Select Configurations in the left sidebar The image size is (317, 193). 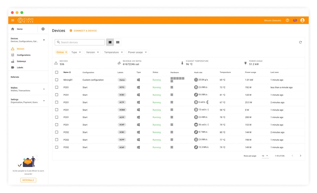click(x=23, y=55)
